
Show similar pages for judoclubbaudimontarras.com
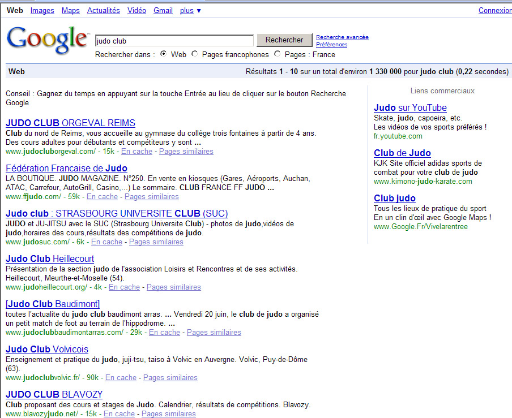point(214,333)
